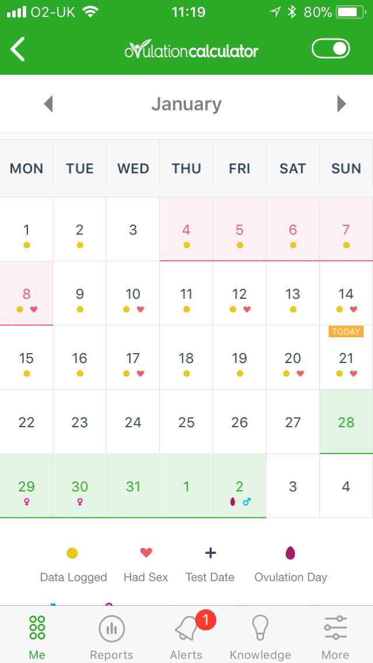The width and height of the screenshot is (373, 663).
Task: Select day 4 with period marking
Action: coord(186,229)
